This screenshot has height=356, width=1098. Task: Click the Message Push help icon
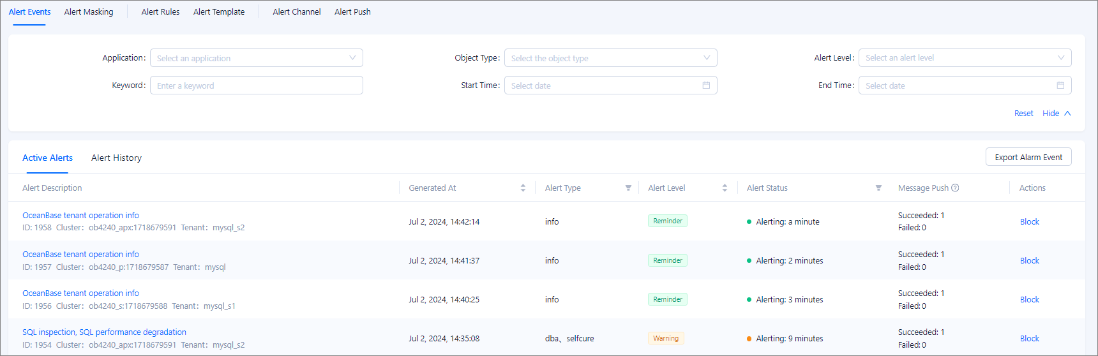955,188
